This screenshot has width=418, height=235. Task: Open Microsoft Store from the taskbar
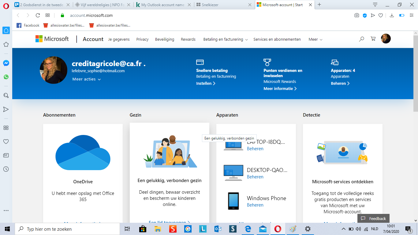tap(143, 229)
